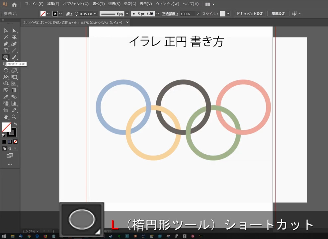Select the Rotate tool
The image size is (328, 239).
tap(6, 71)
